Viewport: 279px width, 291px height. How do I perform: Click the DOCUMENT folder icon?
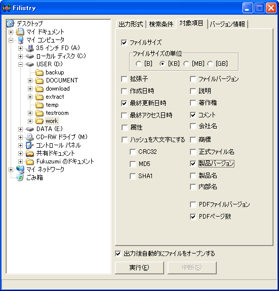click(x=39, y=80)
